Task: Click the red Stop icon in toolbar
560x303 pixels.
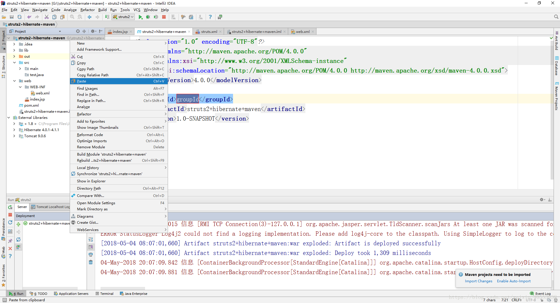Action: click(164, 17)
